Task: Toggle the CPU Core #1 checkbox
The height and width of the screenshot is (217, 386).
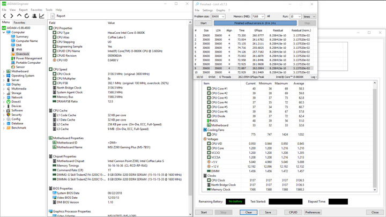Action: 209,88
